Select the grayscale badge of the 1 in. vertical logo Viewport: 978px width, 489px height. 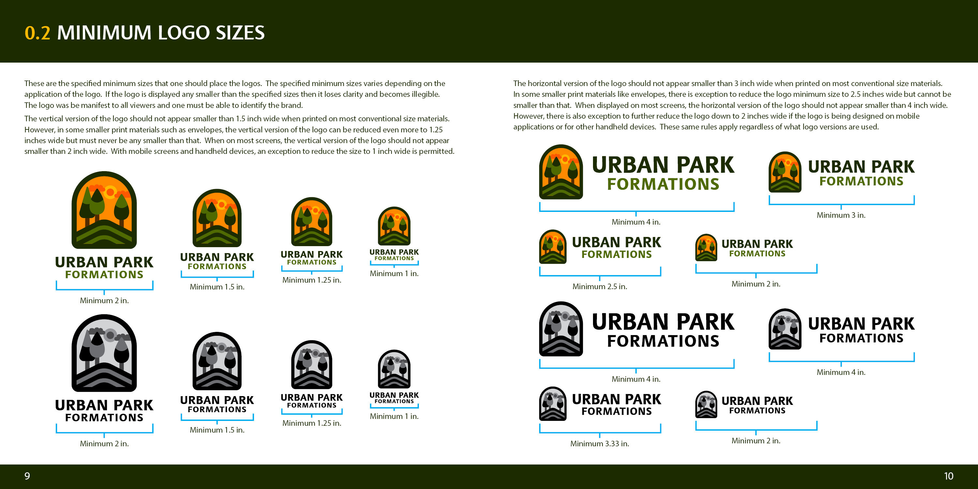pyautogui.click(x=394, y=369)
